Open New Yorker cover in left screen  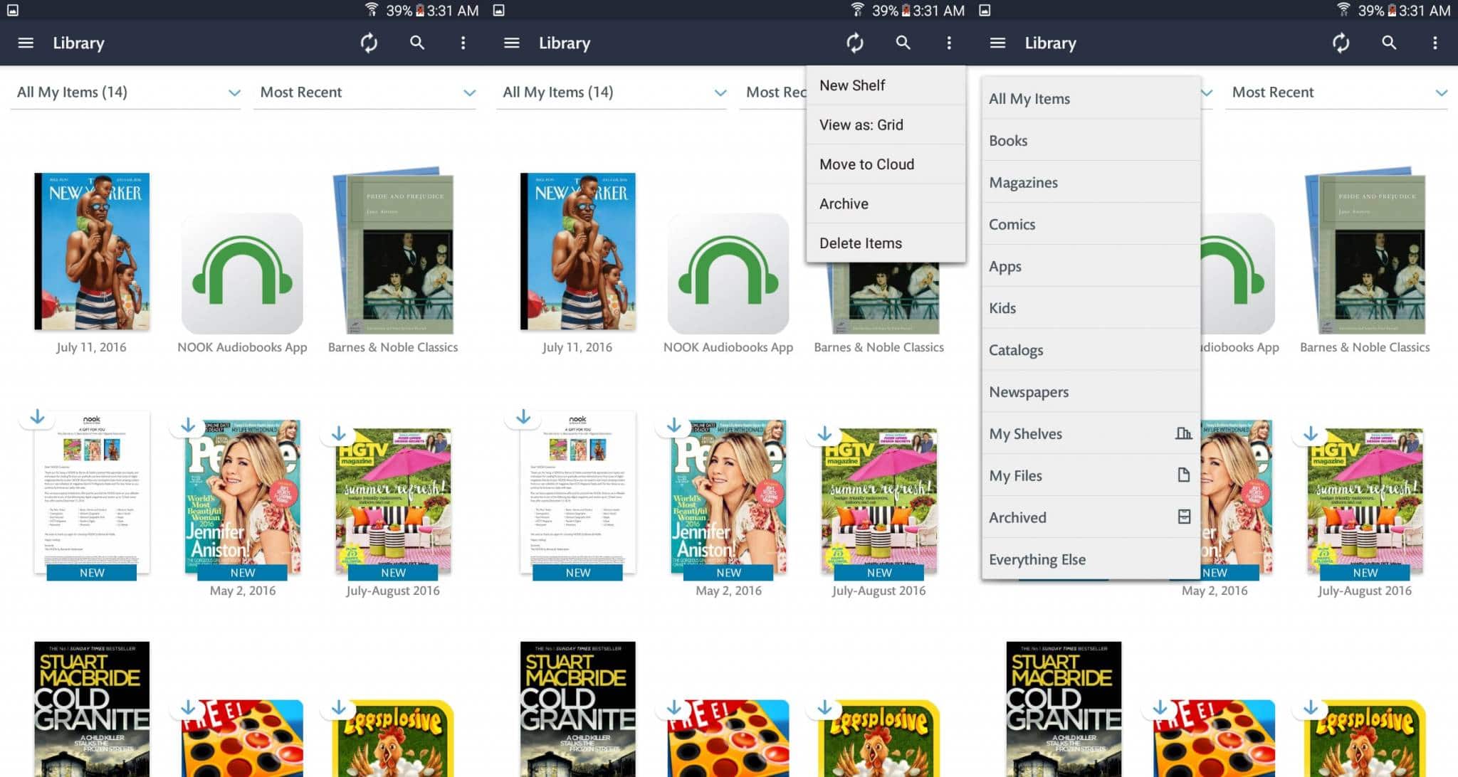point(92,251)
